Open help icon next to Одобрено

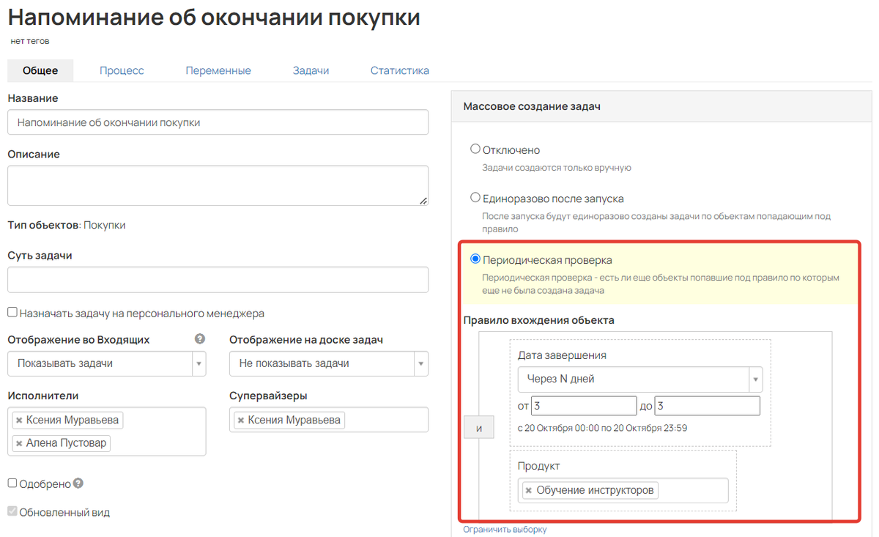click(78, 484)
